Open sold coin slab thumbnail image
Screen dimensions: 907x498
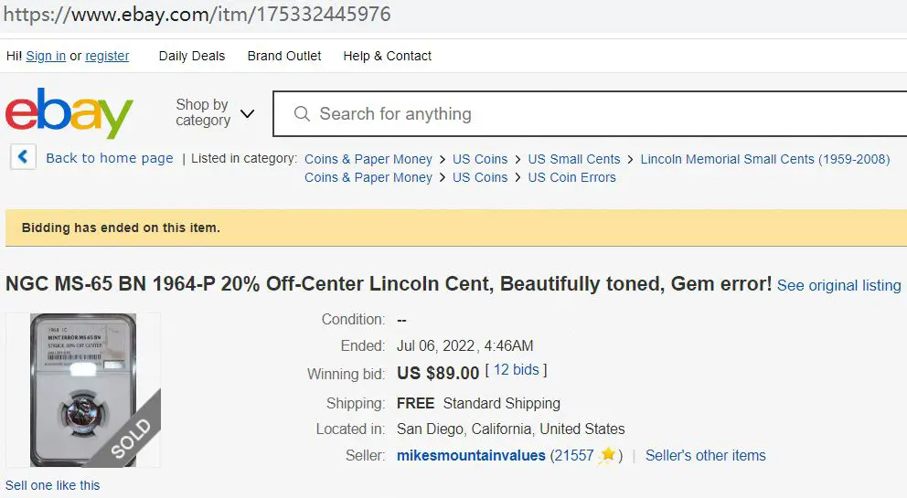(x=83, y=390)
